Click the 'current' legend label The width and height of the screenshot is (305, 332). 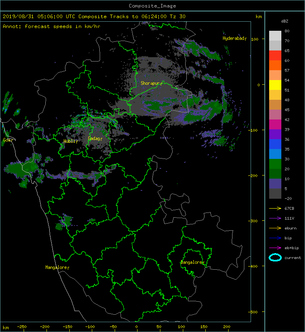click(x=293, y=258)
